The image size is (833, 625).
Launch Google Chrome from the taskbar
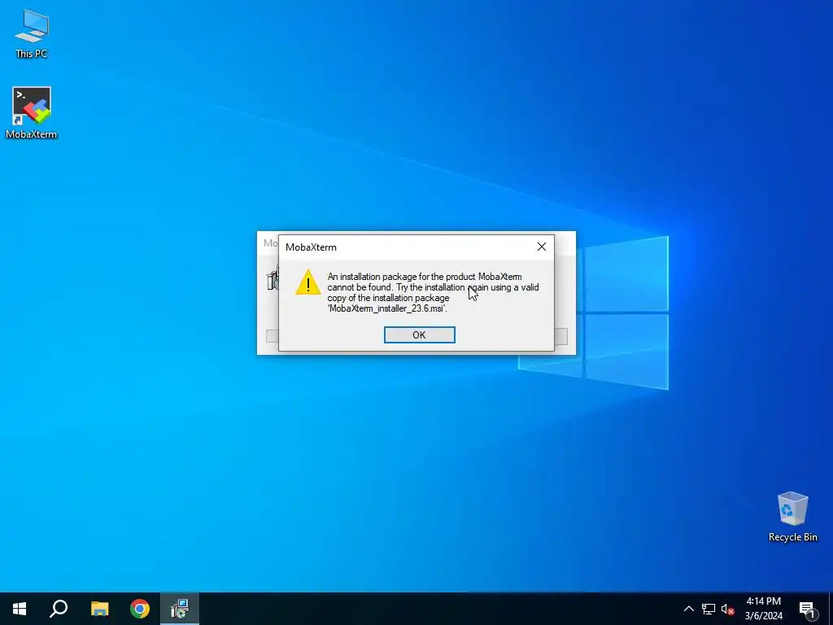(x=140, y=609)
